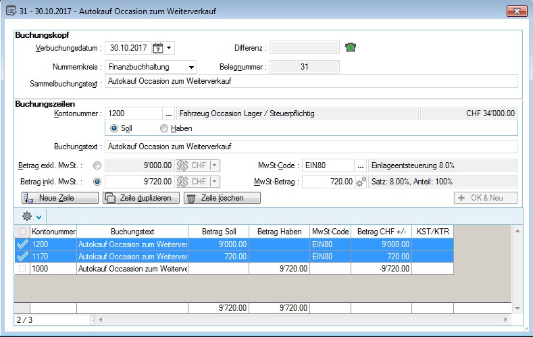
Task: Click the Belegnummer field showing 31
Action: [305, 67]
